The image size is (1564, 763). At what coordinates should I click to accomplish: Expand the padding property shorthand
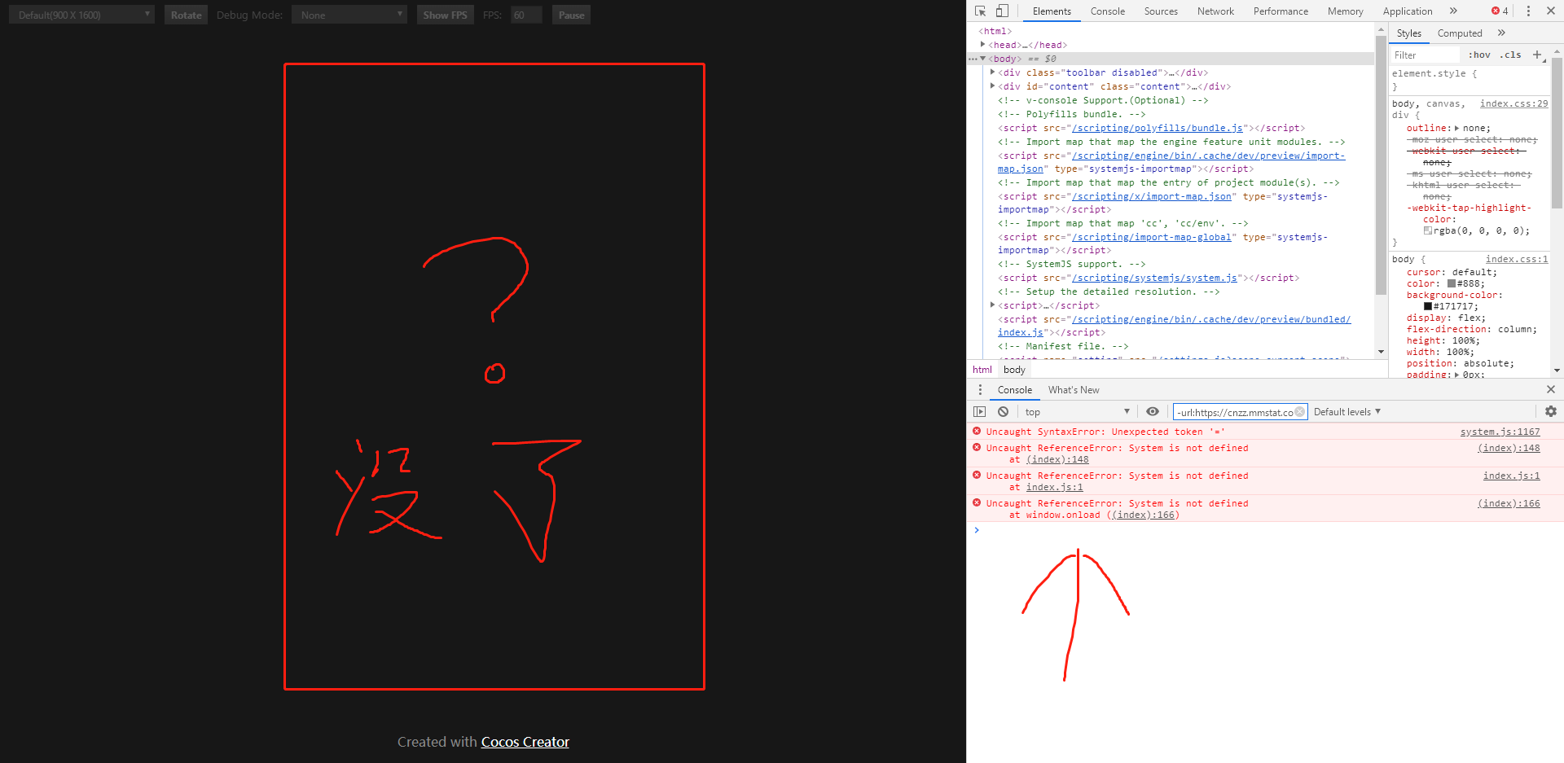pos(1457,375)
